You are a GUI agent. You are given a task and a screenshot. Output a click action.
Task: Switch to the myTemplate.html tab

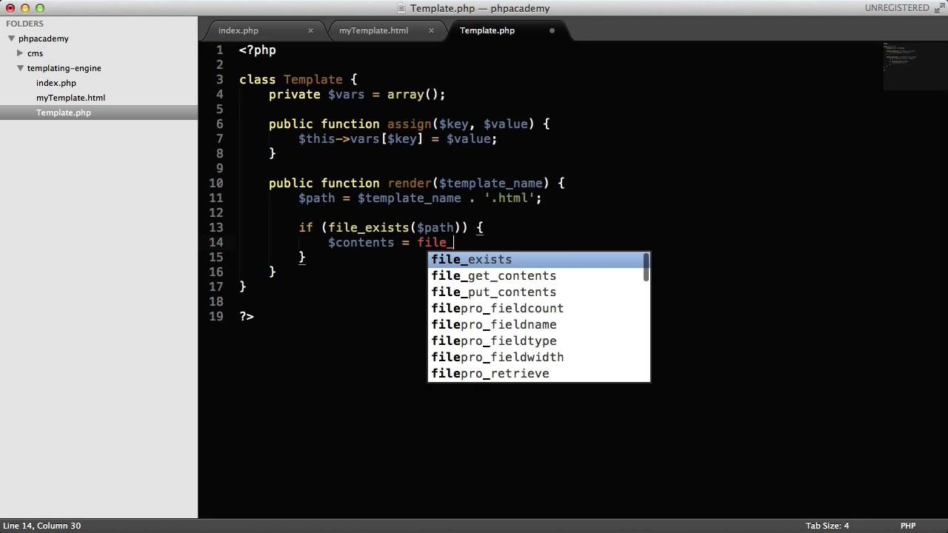click(373, 30)
